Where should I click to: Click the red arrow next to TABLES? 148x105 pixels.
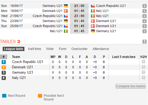(x=19, y=41)
